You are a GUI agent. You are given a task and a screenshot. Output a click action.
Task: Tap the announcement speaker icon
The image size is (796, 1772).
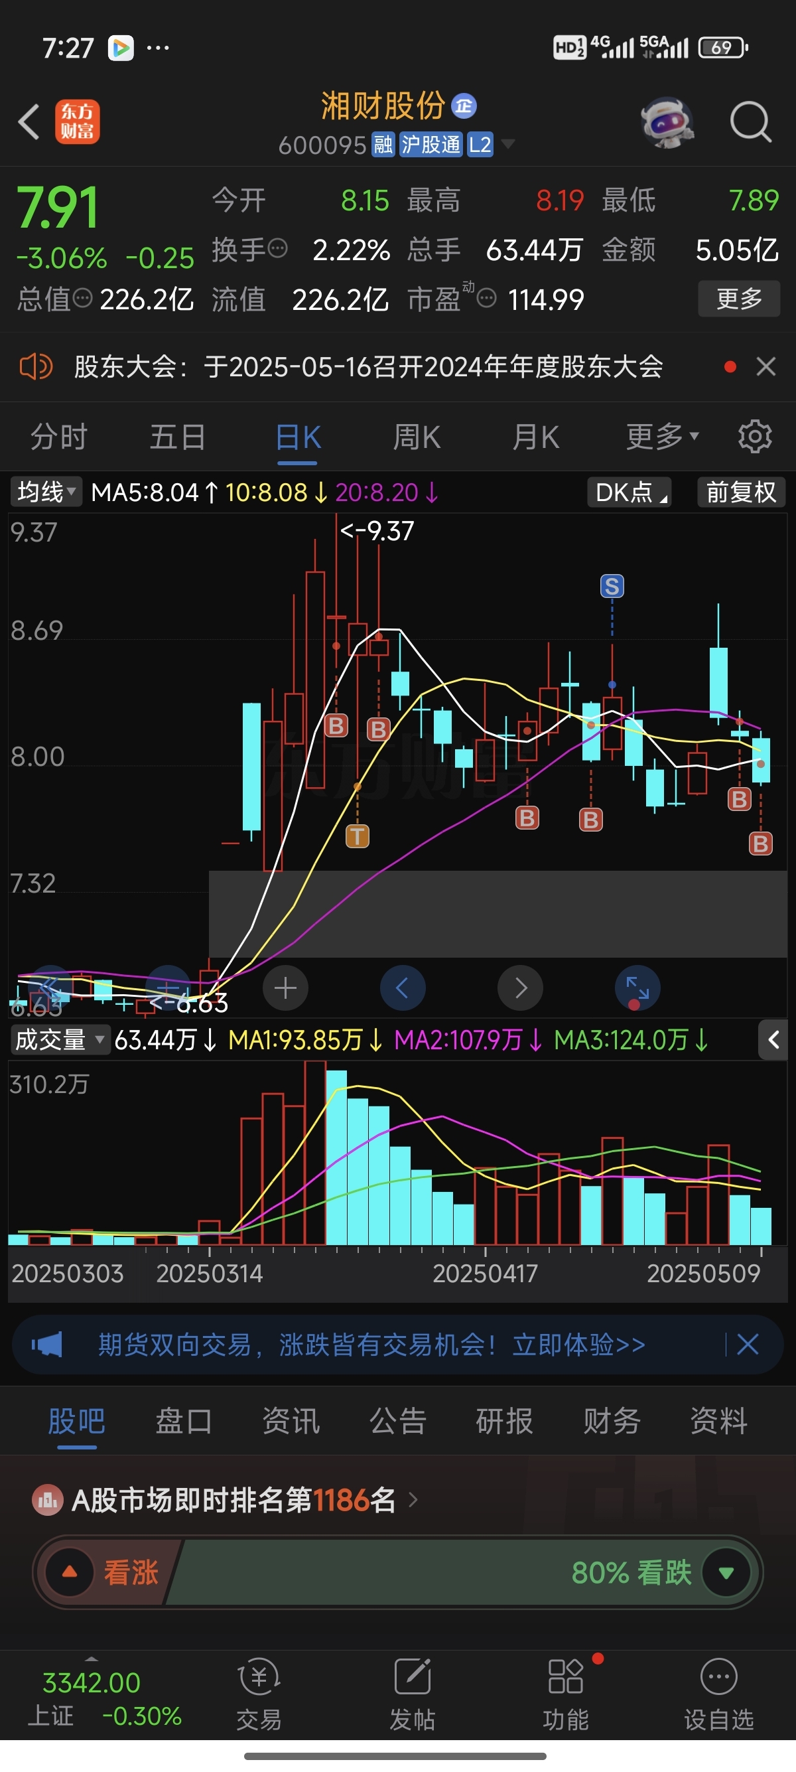point(36,366)
